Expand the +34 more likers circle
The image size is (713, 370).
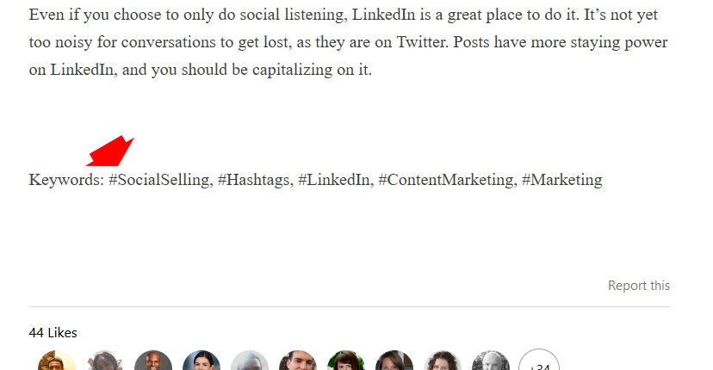tap(539, 361)
